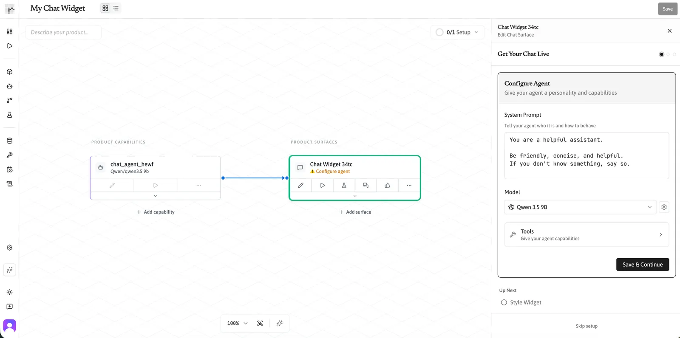680x338 pixels.
Task: Click the pencil edit icon on chat_agent_hewf
Action: [x=112, y=186]
